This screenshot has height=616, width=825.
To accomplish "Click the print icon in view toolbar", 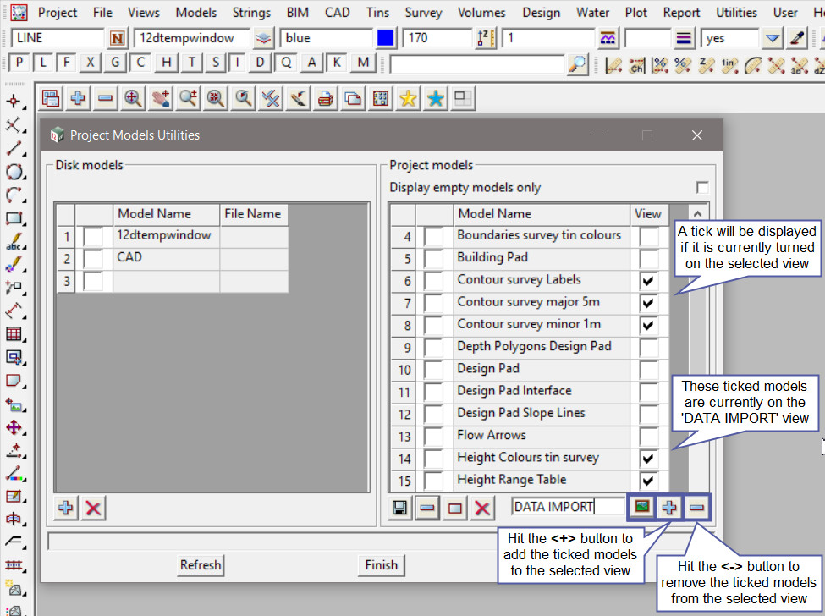I will click(x=325, y=99).
